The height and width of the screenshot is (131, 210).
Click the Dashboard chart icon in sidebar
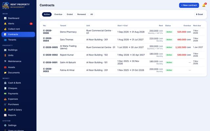5,18
